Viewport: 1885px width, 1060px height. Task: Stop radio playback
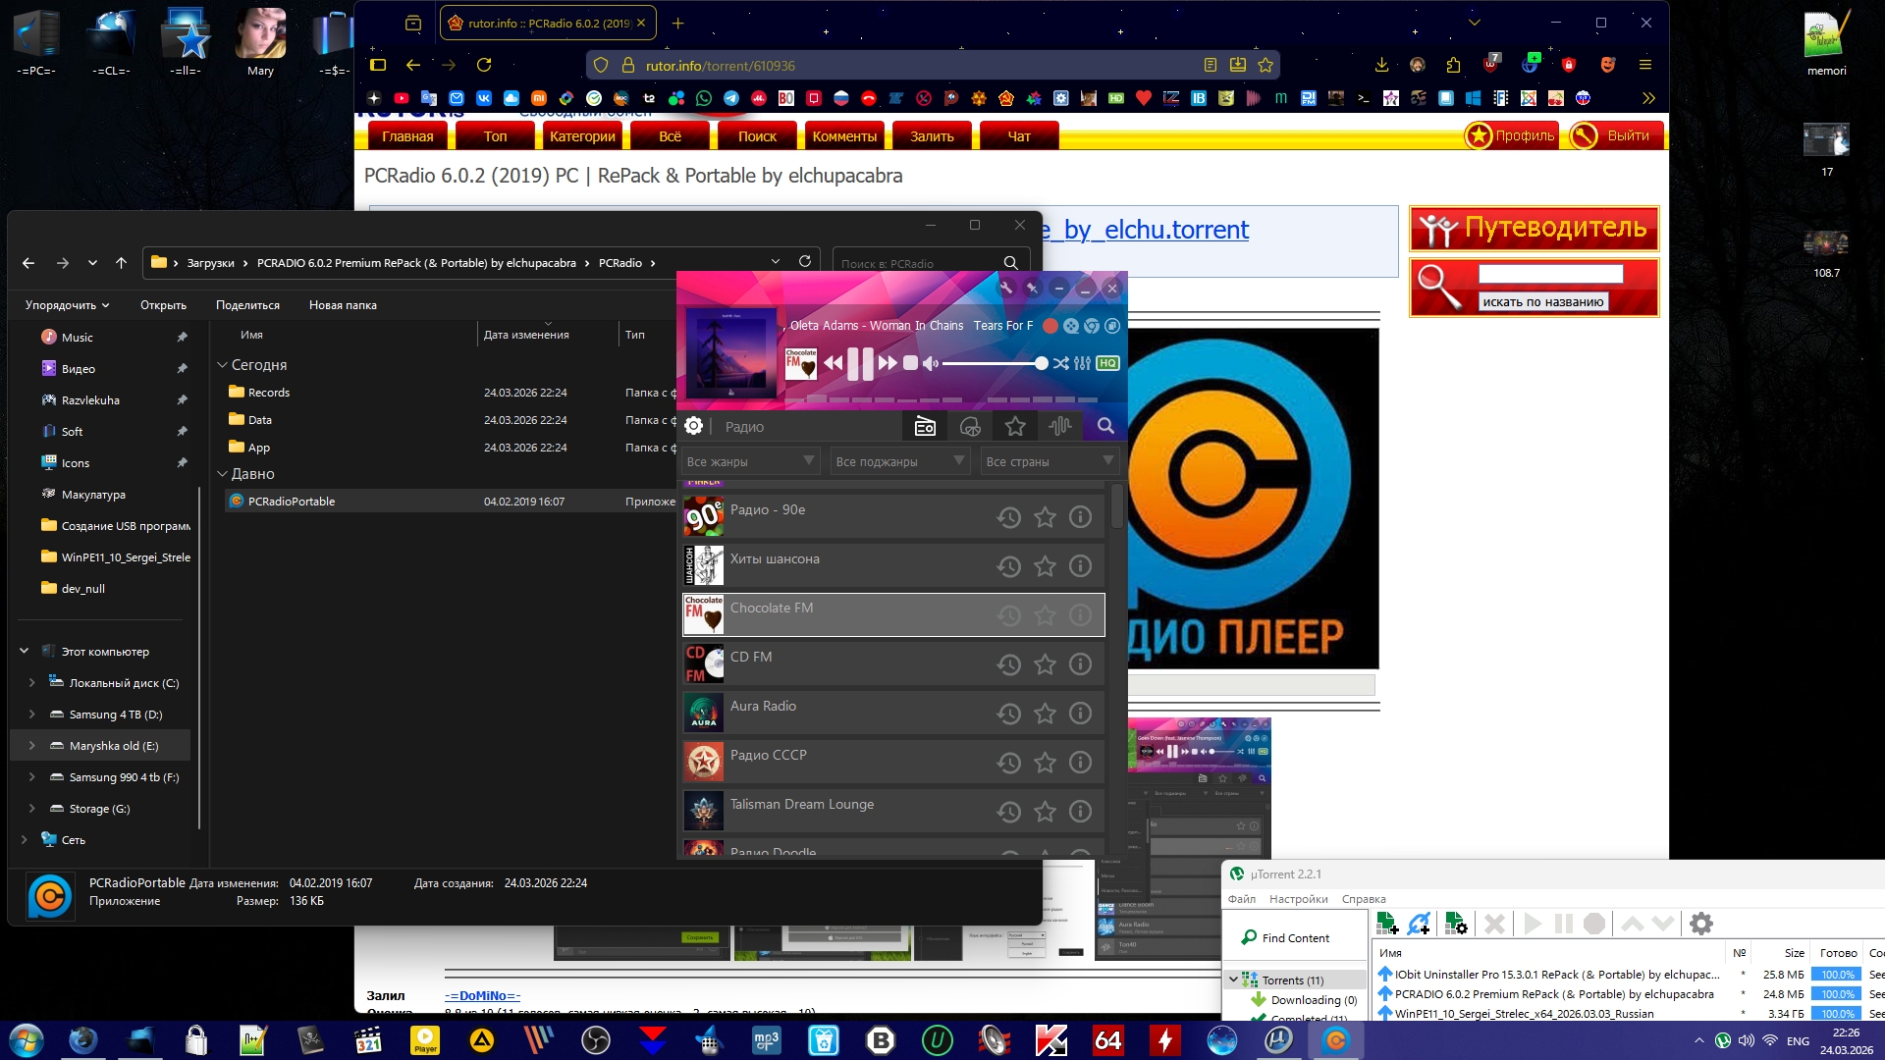pyautogui.click(x=910, y=363)
